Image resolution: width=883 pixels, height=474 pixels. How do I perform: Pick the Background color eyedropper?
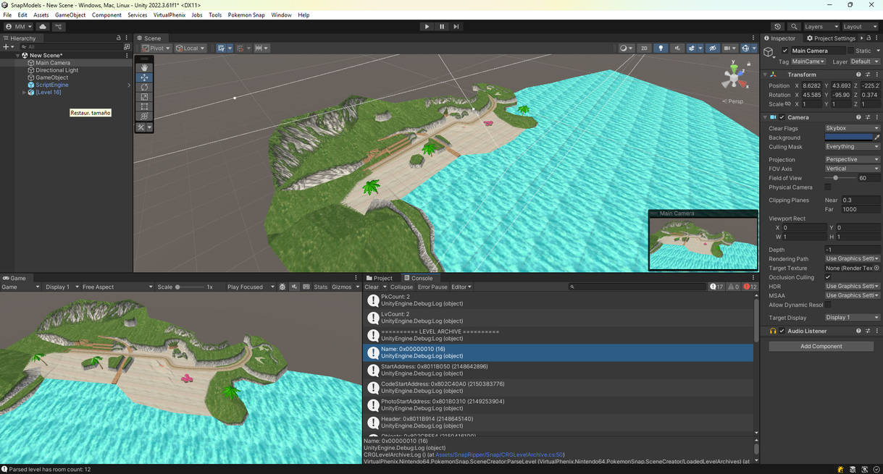click(x=876, y=137)
